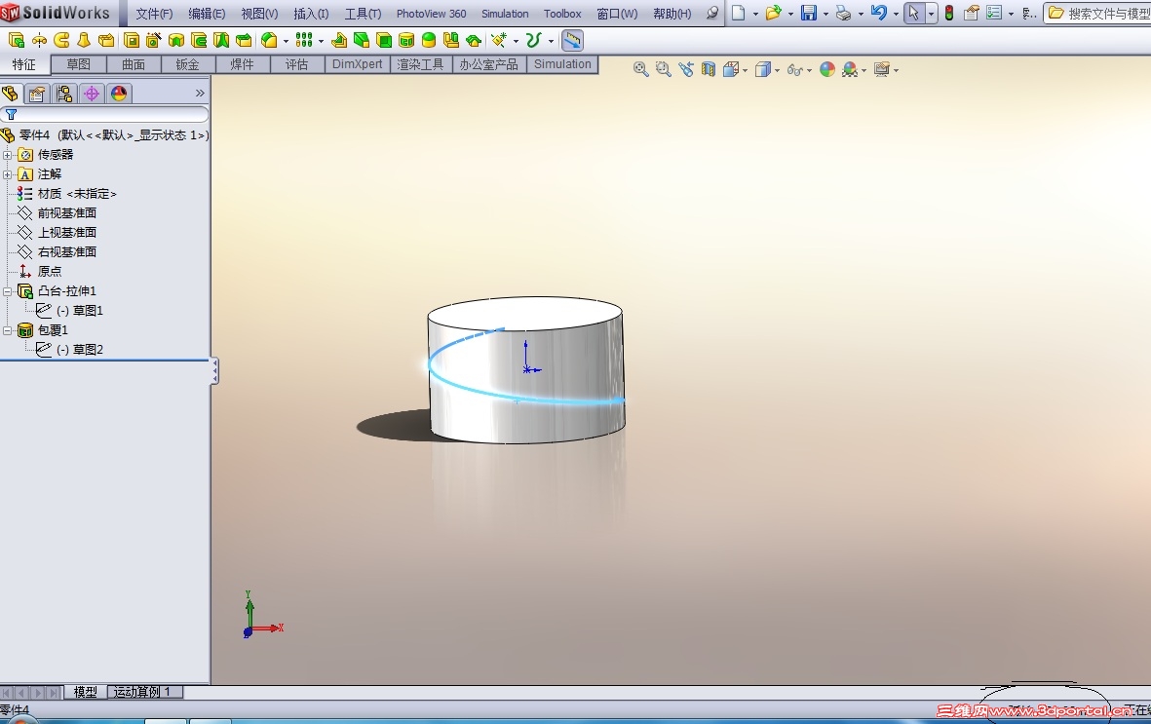This screenshot has width=1151, height=724.
Task: Click the Zoom to Area icon
Action: (x=664, y=70)
